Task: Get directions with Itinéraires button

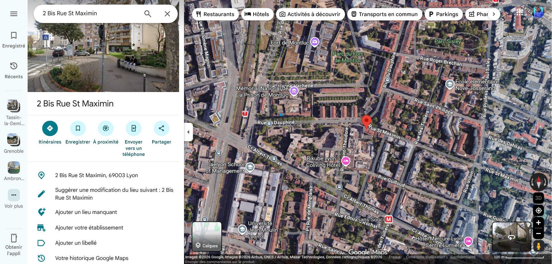Action: 50,133
